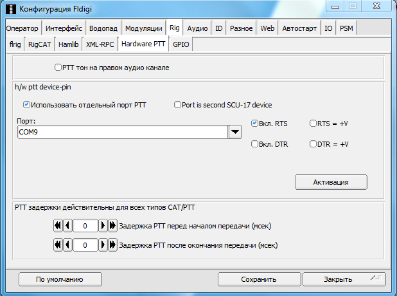Uncheck the 'Вкл. RTS' checkbox
Viewport: 397px width, 296px height.
[x=254, y=123]
